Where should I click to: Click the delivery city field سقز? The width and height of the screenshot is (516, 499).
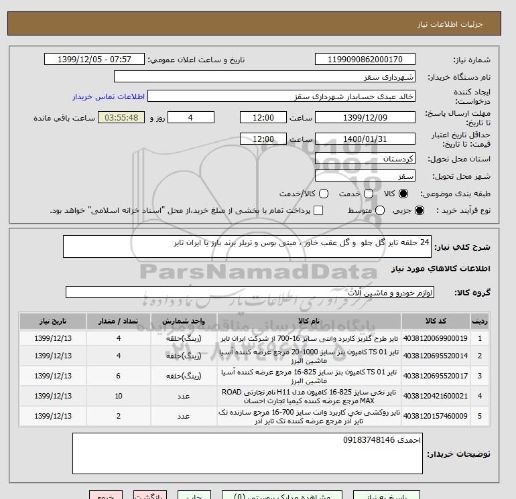[365, 176]
